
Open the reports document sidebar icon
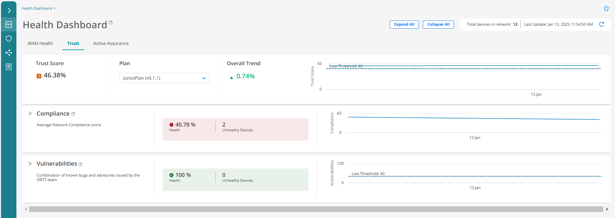[x=9, y=67]
